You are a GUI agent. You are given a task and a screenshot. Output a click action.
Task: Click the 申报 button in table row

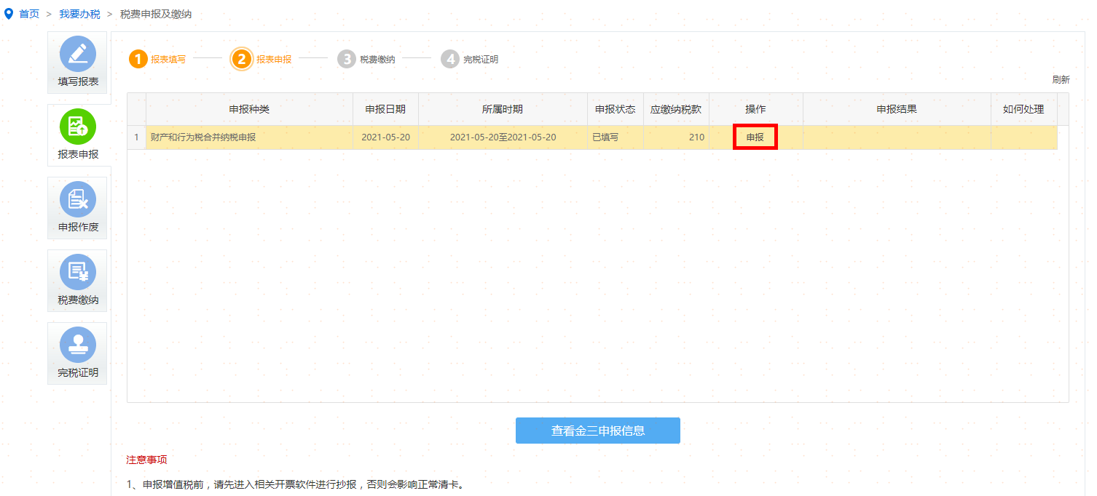[755, 137]
